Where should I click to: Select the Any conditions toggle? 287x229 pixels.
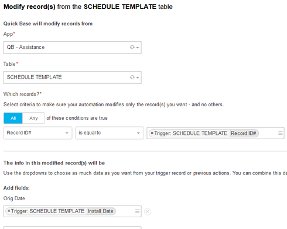33,118
